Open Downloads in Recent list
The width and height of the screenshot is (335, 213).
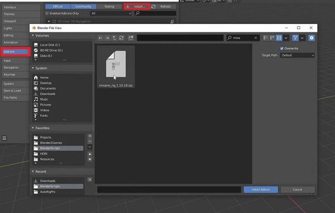47,181
